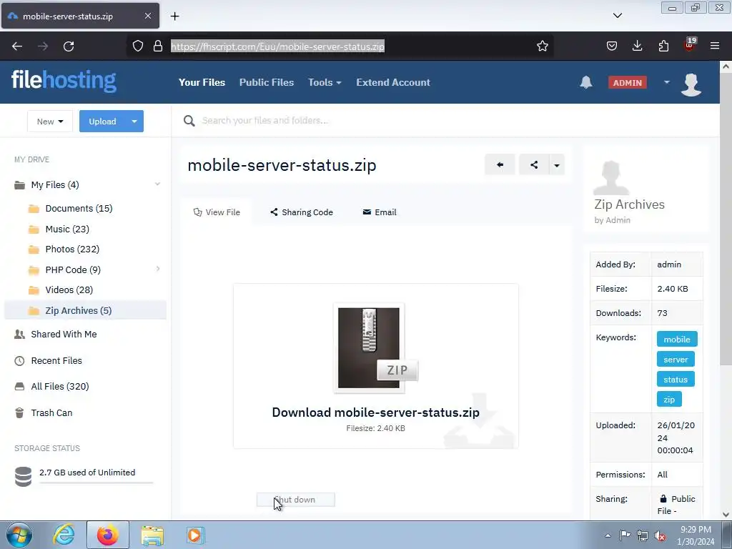Open Windows Explorer taskbar icon
Image resolution: width=732 pixels, height=549 pixels.
click(x=152, y=535)
